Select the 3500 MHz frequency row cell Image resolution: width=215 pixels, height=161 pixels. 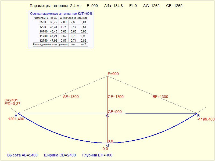point(42,22)
